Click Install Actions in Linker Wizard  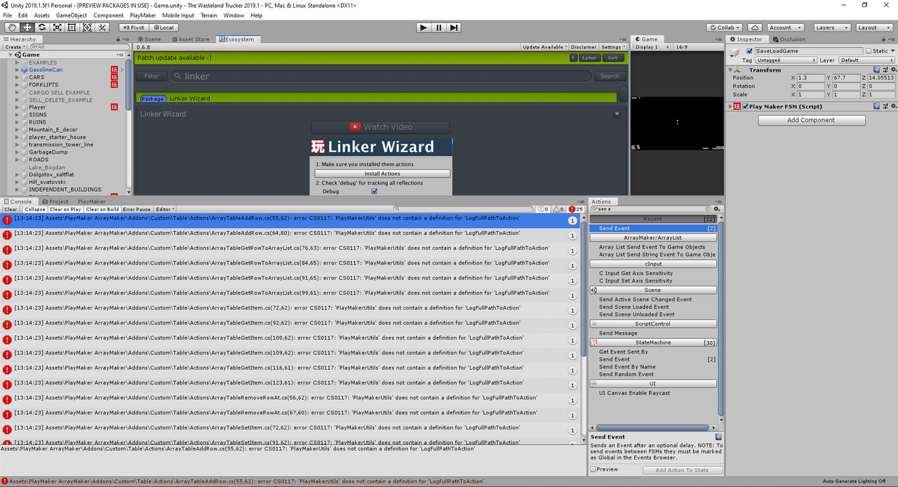point(382,173)
